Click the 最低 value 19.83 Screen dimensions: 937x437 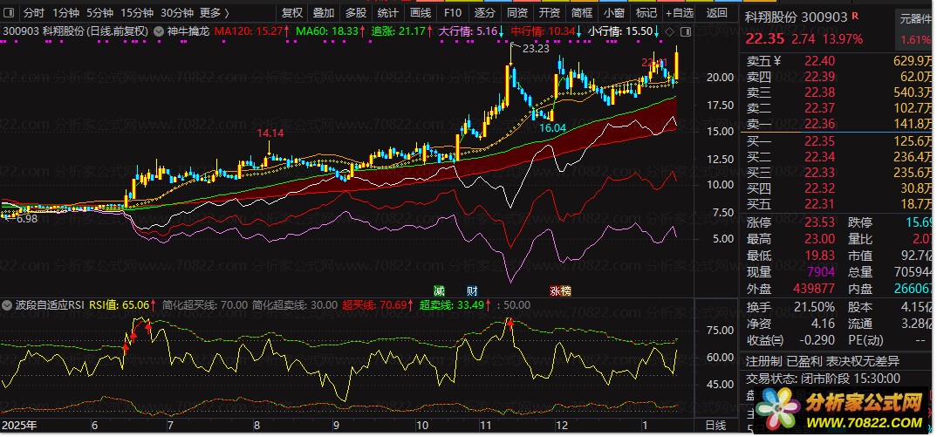point(820,256)
